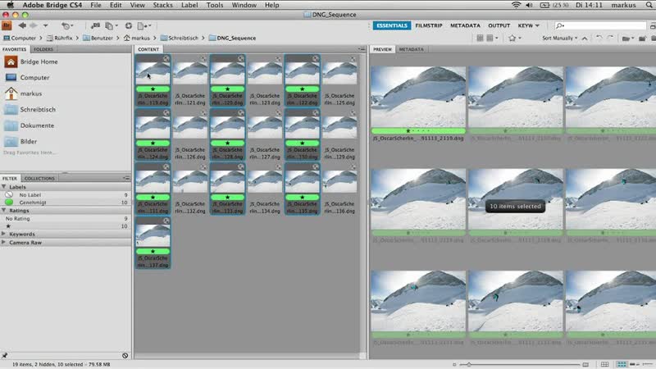The width and height of the screenshot is (656, 369).
Task: Switch to the FOLDERS panel tab
Action: click(x=43, y=49)
